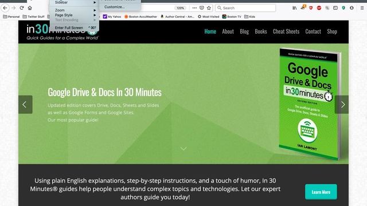Click the browser forward arrow
Image resolution: width=367 pixels, height=206 pixels.
coord(13,8)
